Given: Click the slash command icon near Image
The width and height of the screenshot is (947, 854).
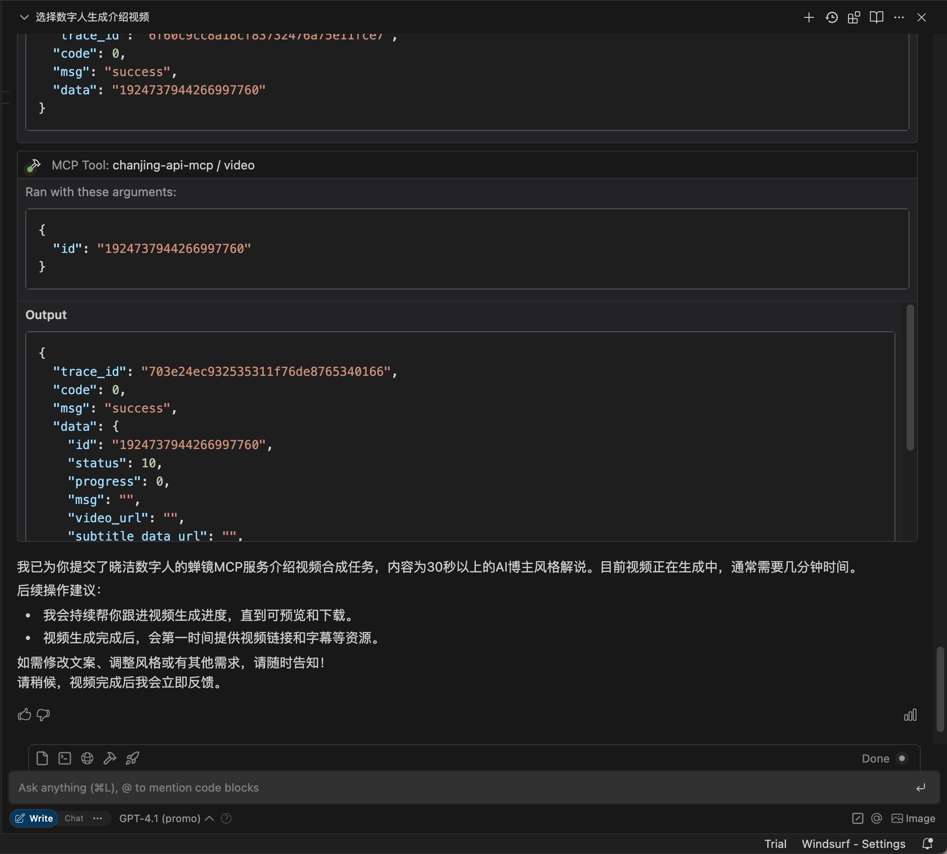Looking at the screenshot, I should (857, 818).
